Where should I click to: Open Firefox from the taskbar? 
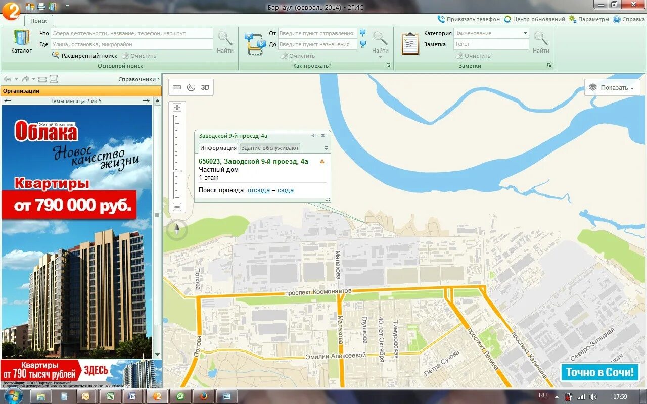[204, 396]
